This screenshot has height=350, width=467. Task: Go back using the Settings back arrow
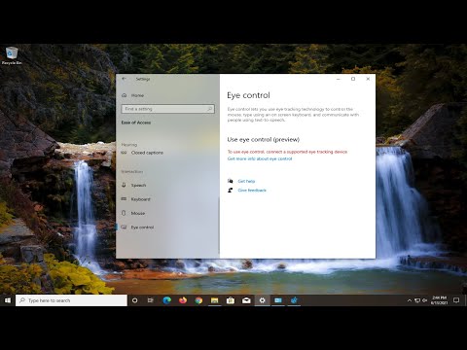(x=124, y=79)
